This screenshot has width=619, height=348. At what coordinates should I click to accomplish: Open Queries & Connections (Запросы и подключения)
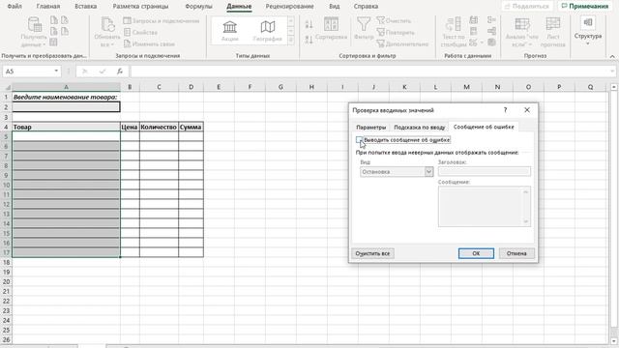[x=162, y=21]
